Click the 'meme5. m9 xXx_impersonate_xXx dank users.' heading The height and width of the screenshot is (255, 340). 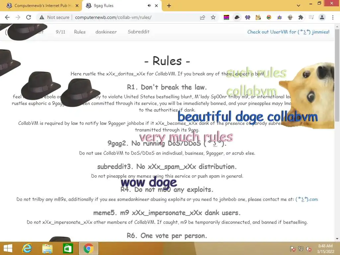click(167, 213)
